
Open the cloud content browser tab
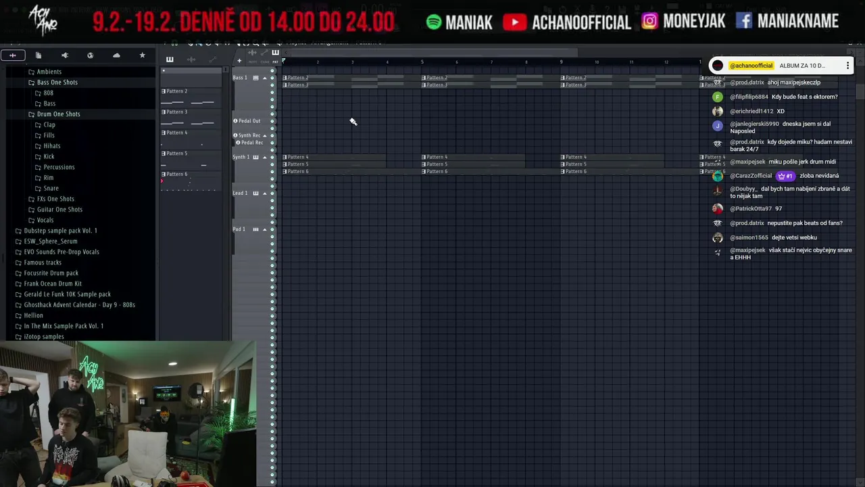pos(116,55)
